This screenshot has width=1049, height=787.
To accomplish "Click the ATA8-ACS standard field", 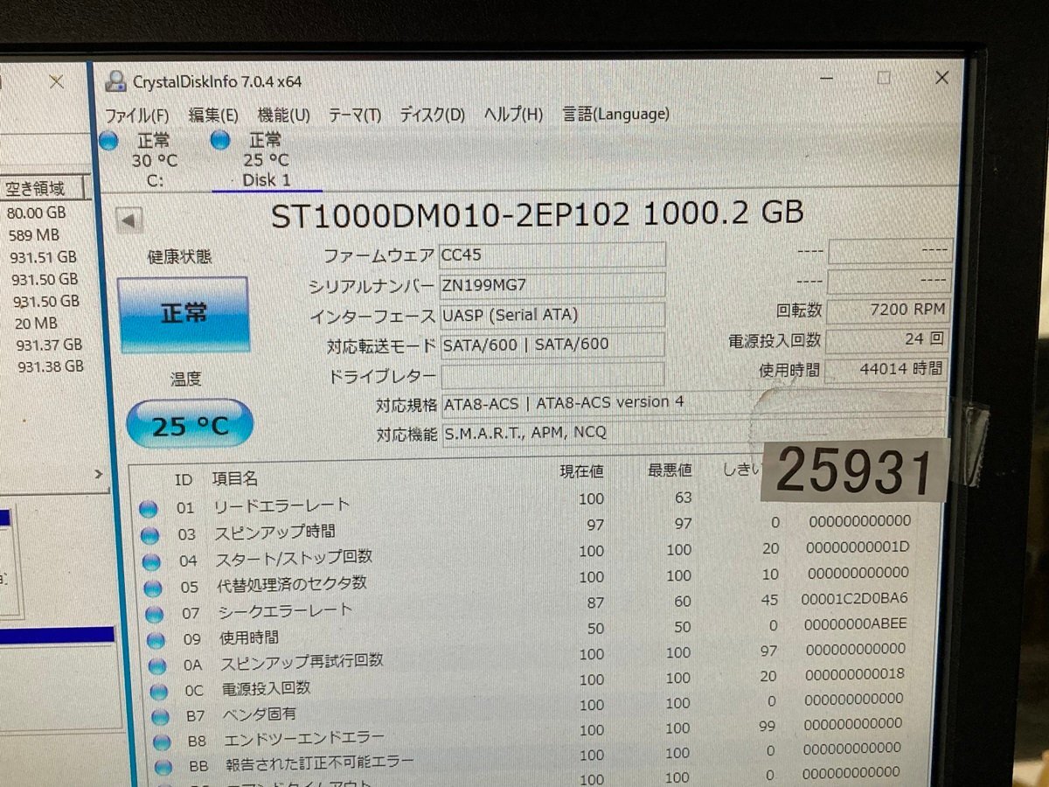I will point(692,403).
